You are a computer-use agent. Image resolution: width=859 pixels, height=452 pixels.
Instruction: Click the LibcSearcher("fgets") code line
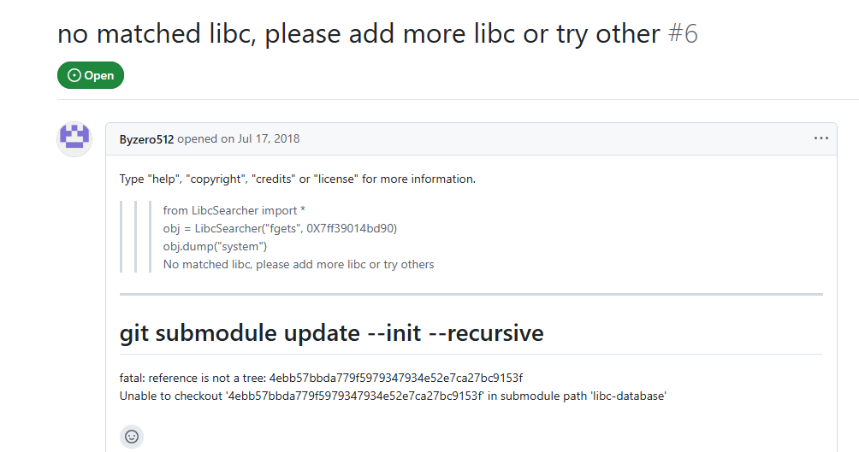tap(280, 228)
